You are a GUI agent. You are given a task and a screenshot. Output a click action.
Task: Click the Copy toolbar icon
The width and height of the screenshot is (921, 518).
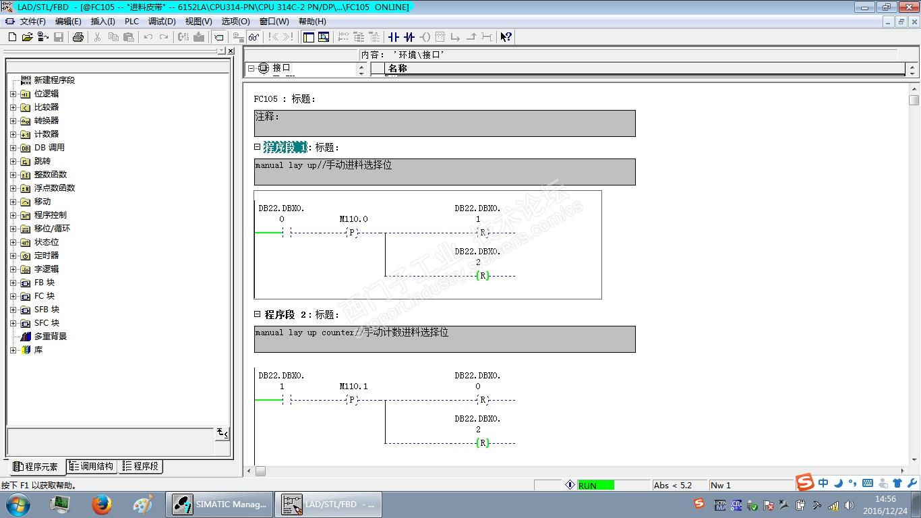[x=113, y=37]
